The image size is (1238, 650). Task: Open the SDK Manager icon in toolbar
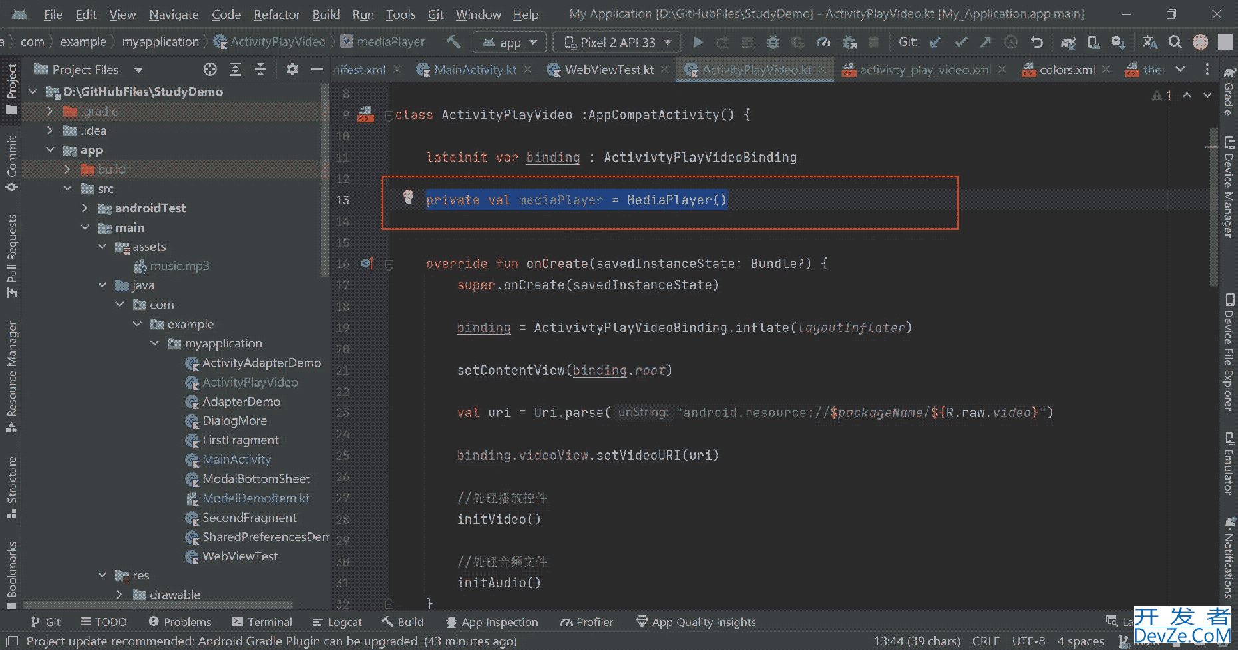click(x=1118, y=42)
